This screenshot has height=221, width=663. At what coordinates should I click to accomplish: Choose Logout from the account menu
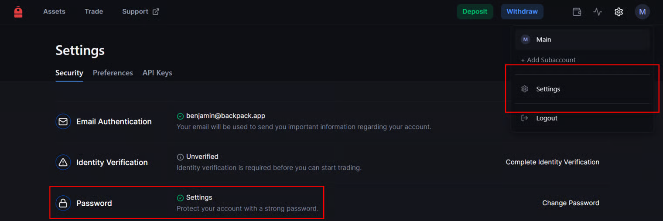tap(547, 118)
